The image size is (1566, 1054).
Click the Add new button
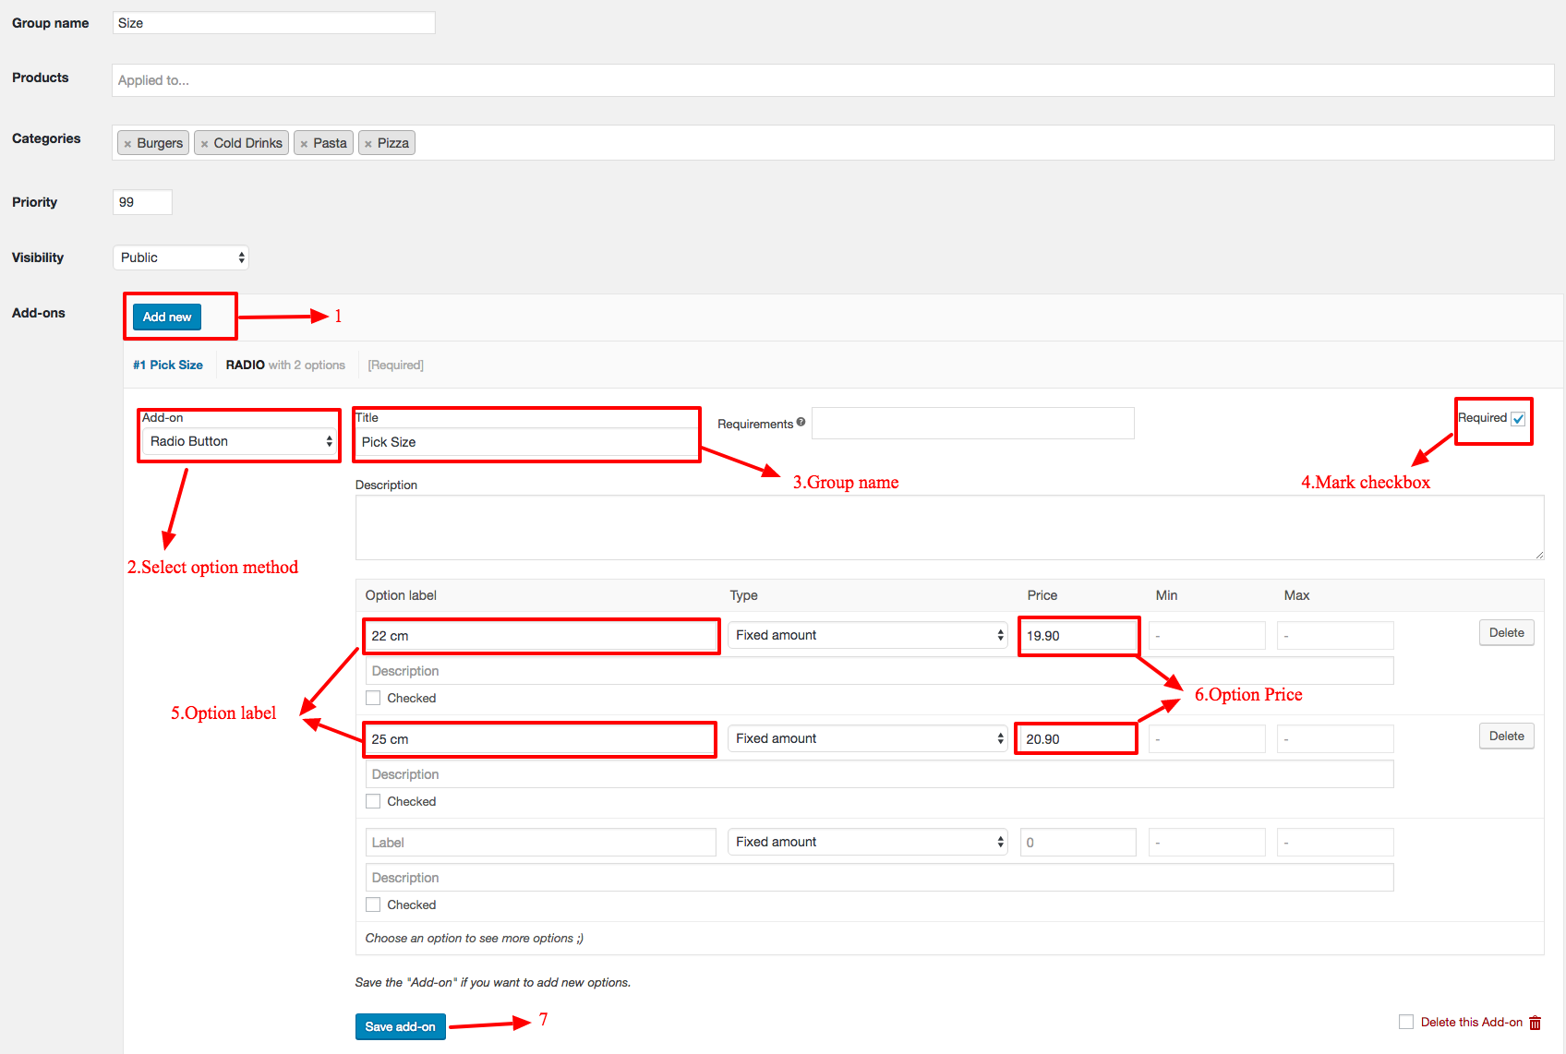tap(167, 317)
